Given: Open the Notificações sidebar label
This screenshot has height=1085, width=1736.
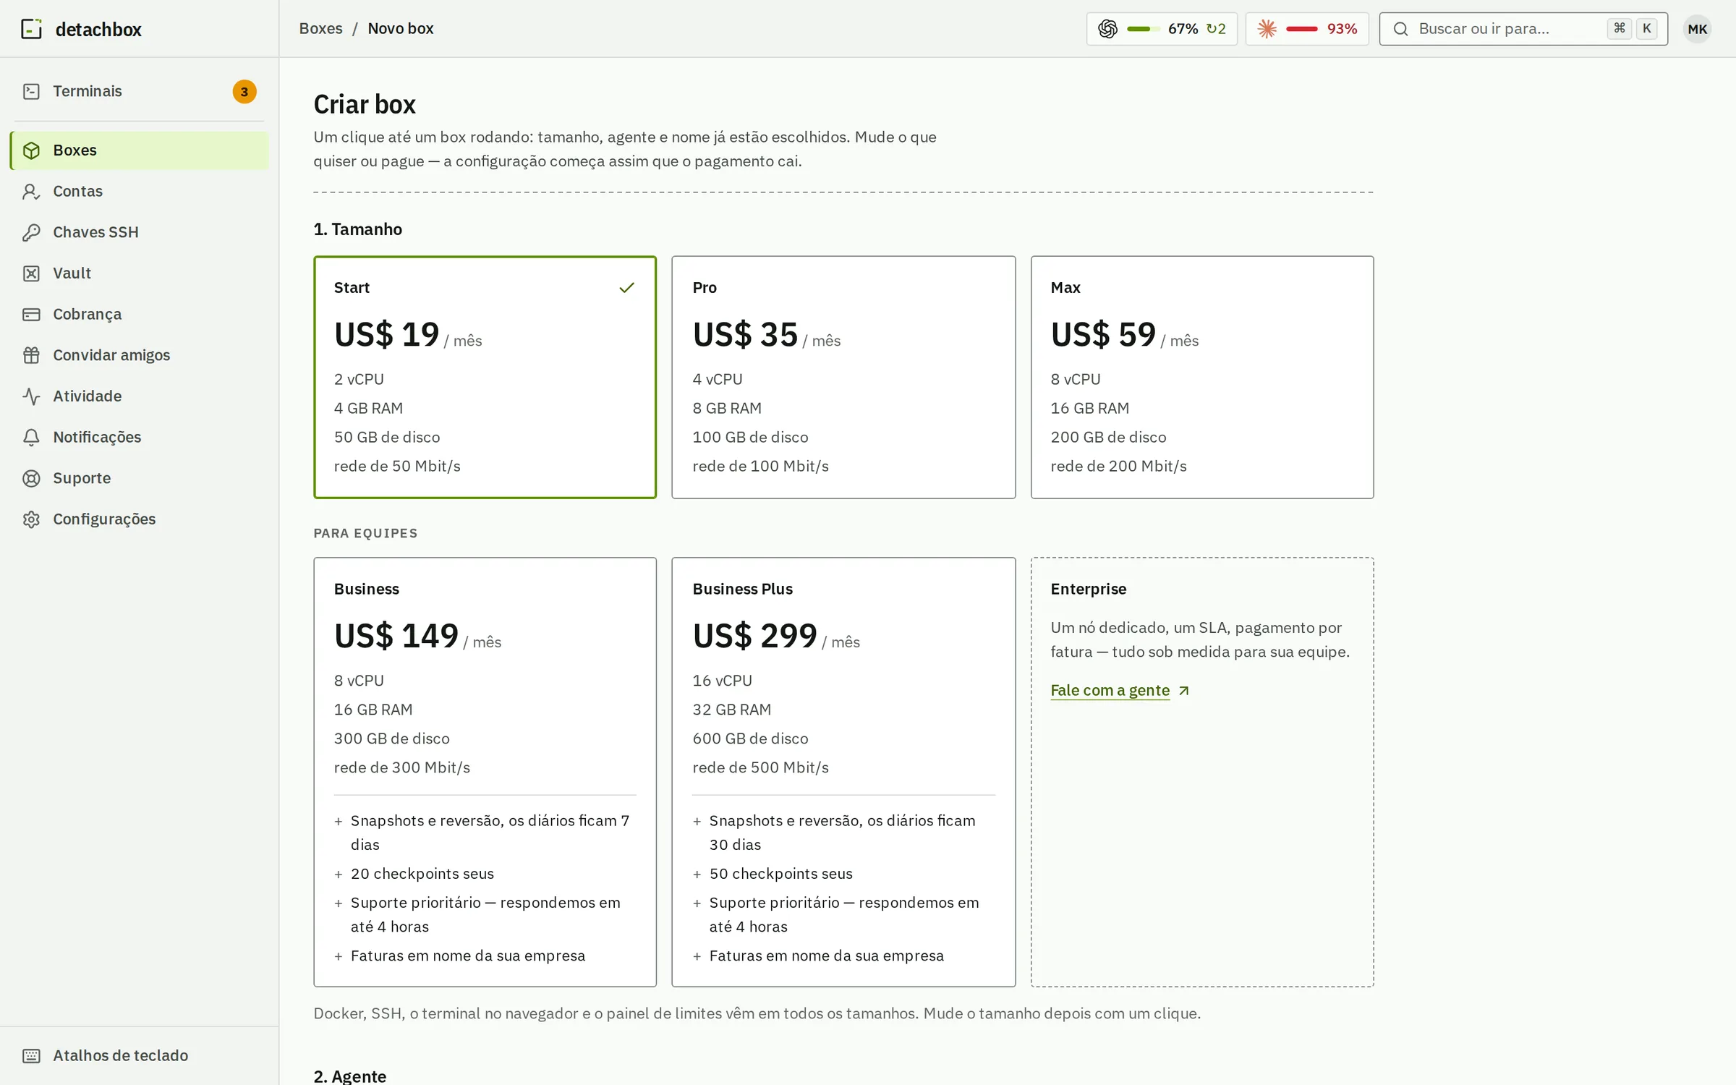Looking at the screenshot, I should (97, 438).
